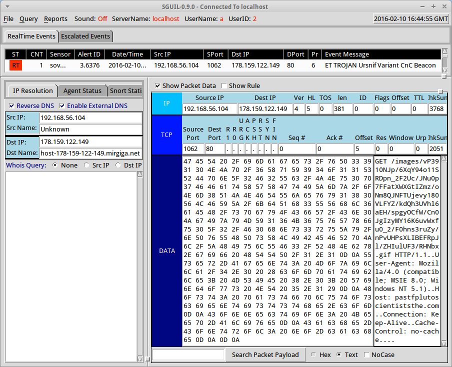Open the Query menu
452x367 pixels.
(28, 19)
